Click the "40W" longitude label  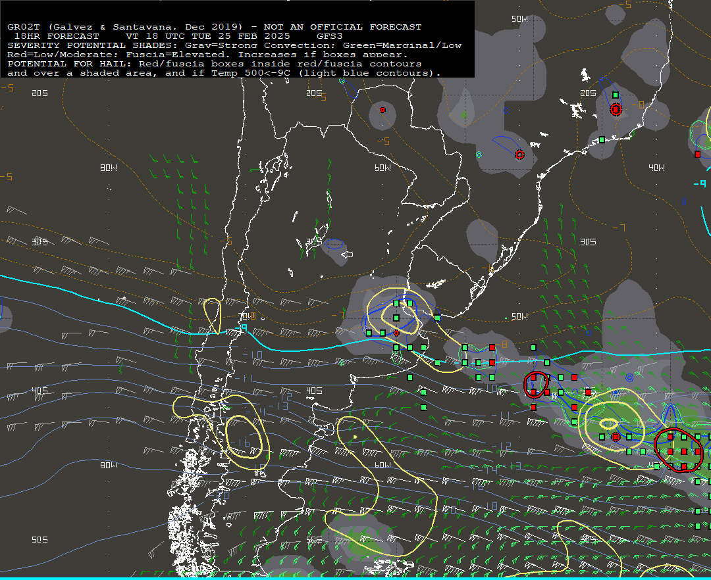[x=656, y=168]
